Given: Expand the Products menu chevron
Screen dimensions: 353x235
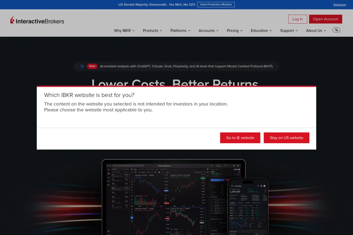Looking at the screenshot, I should [x=161, y=30].
